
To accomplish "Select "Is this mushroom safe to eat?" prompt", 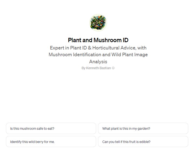I will [51, 129].
